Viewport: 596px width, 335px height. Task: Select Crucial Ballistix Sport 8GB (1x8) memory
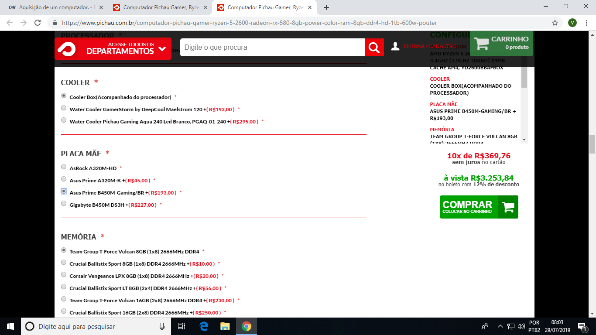click(x=64, y=262)
